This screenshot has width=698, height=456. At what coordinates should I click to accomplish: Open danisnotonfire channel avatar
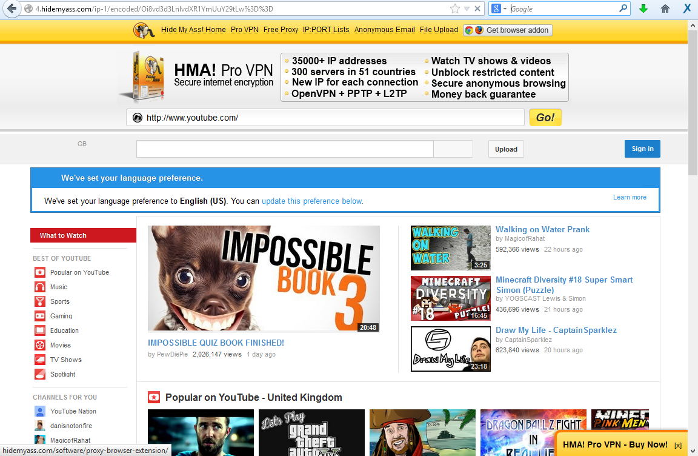(x=40, y=426)
